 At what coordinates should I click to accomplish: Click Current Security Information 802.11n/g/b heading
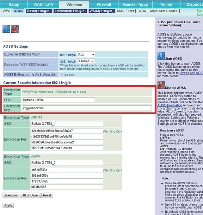[37, 83]
